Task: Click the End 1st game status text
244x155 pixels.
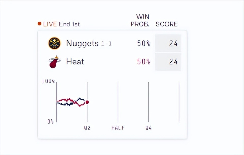Action: tap(69, 24)
